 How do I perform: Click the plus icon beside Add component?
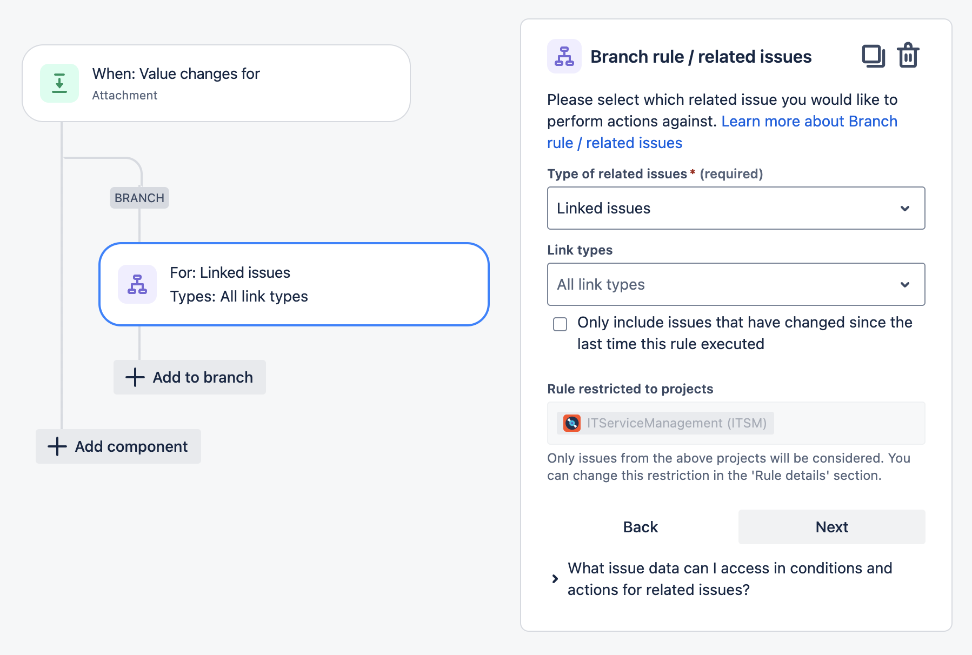[57, 446]
